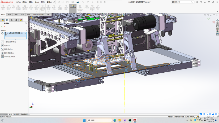Open the search command dropdown arrow

(194, 2)
